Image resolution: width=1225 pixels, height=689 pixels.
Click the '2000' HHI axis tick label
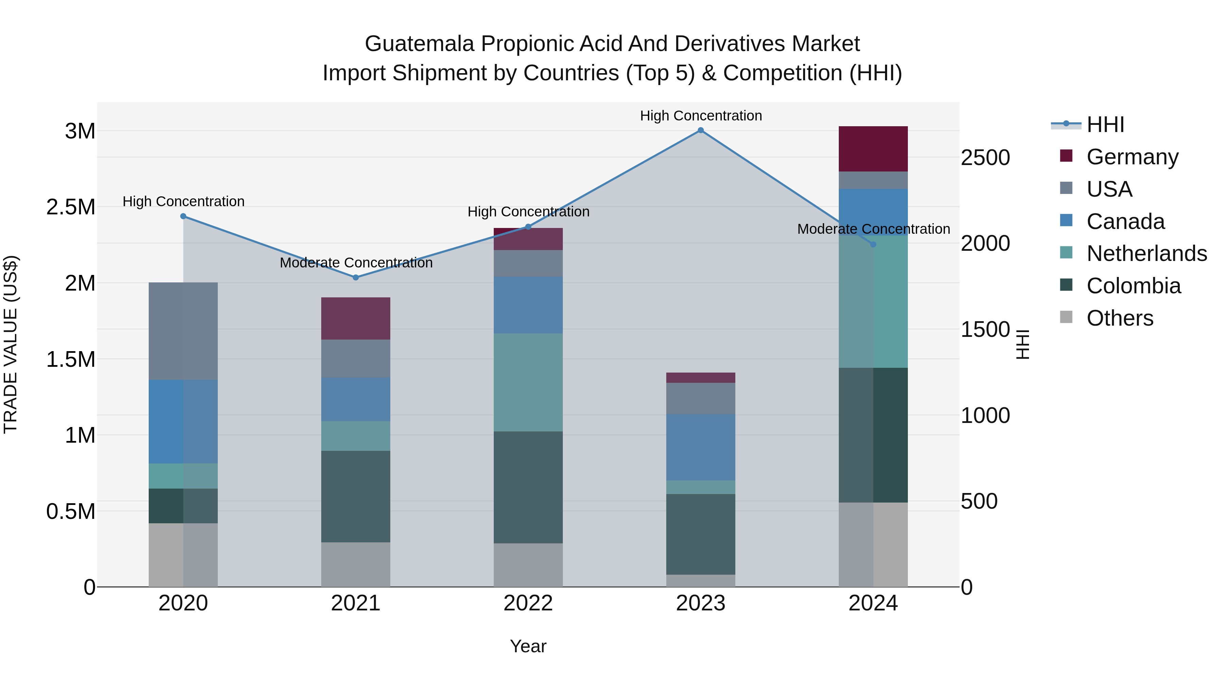click(986, 244)
